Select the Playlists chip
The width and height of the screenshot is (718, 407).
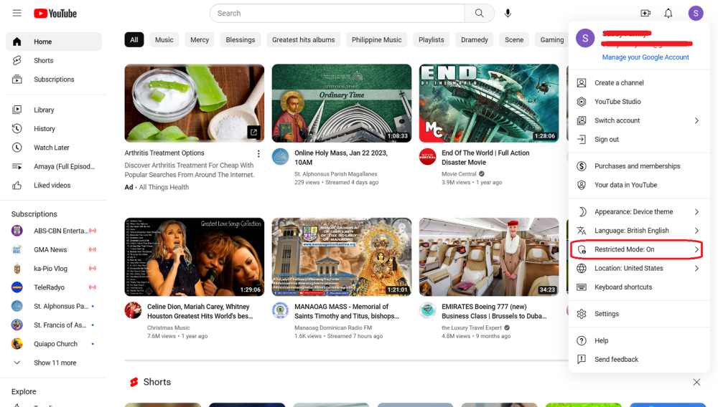pos(432,39)
